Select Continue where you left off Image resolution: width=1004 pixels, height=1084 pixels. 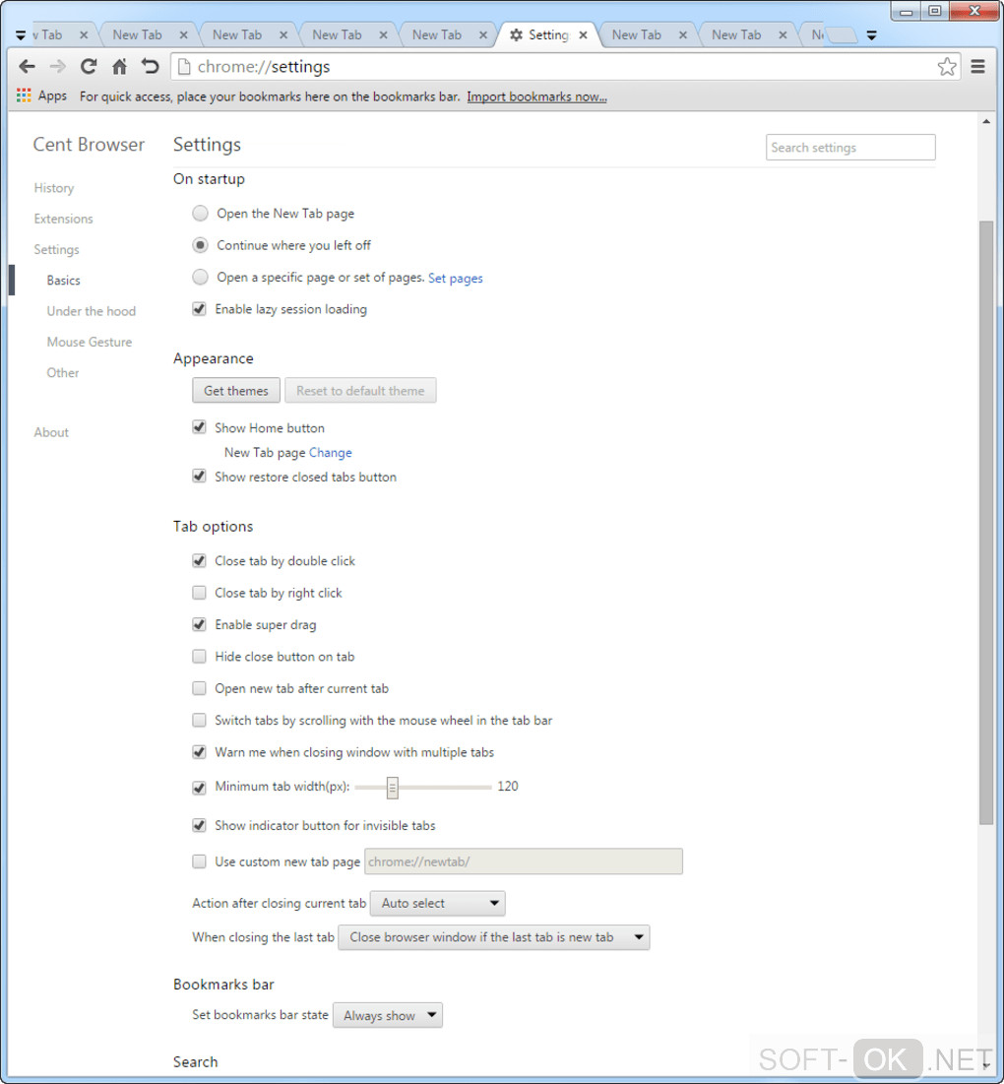pyautogui.click(x=200, y=245)
